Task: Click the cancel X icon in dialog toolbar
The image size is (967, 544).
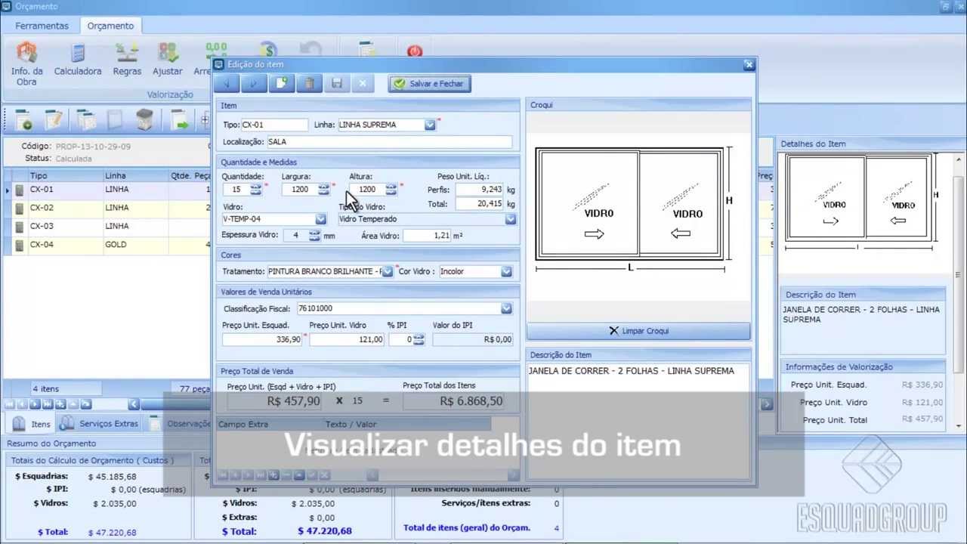Action: tap(363, 83)
